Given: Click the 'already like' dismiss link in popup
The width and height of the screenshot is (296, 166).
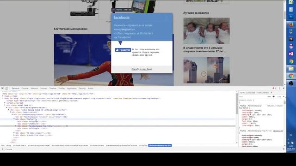Looking at the screenshot, I should [x=142, y=69].
